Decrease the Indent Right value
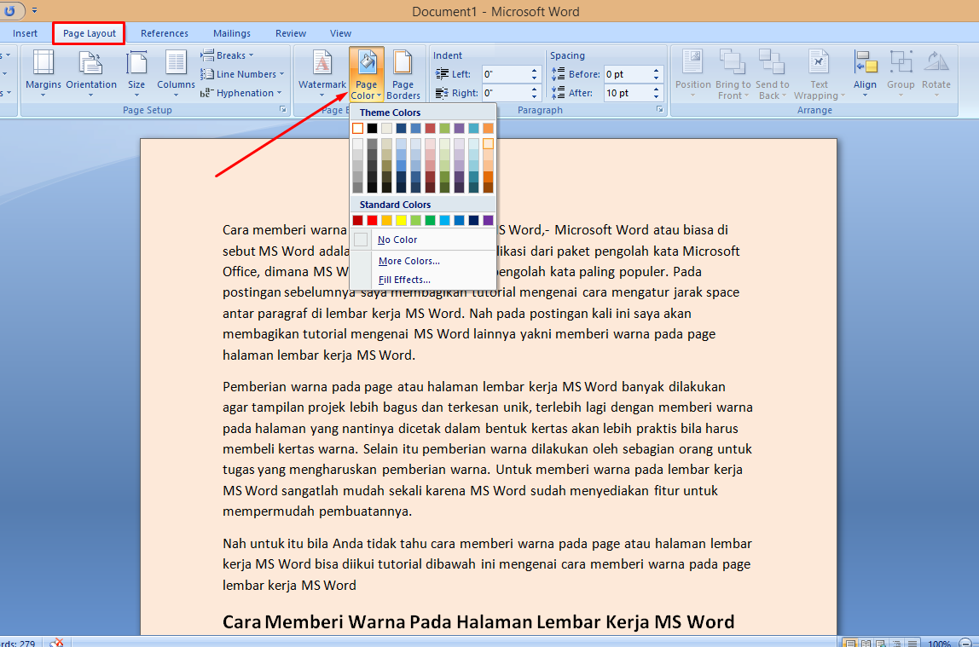The height and width of the screenshot is (647, 979). click(x=534, y=96)
